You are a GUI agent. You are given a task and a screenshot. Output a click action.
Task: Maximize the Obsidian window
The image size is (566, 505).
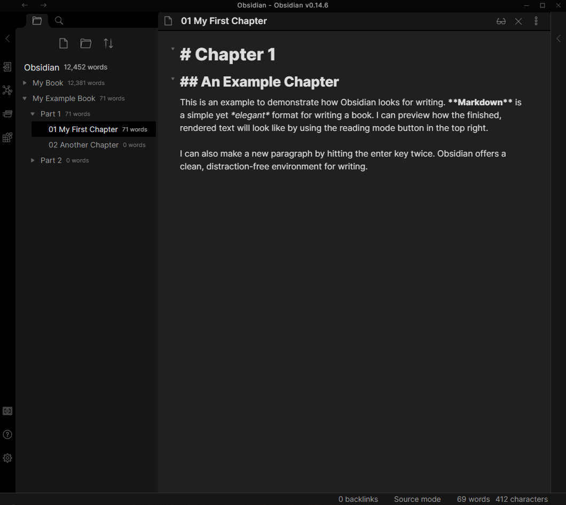tap(542, 5)
